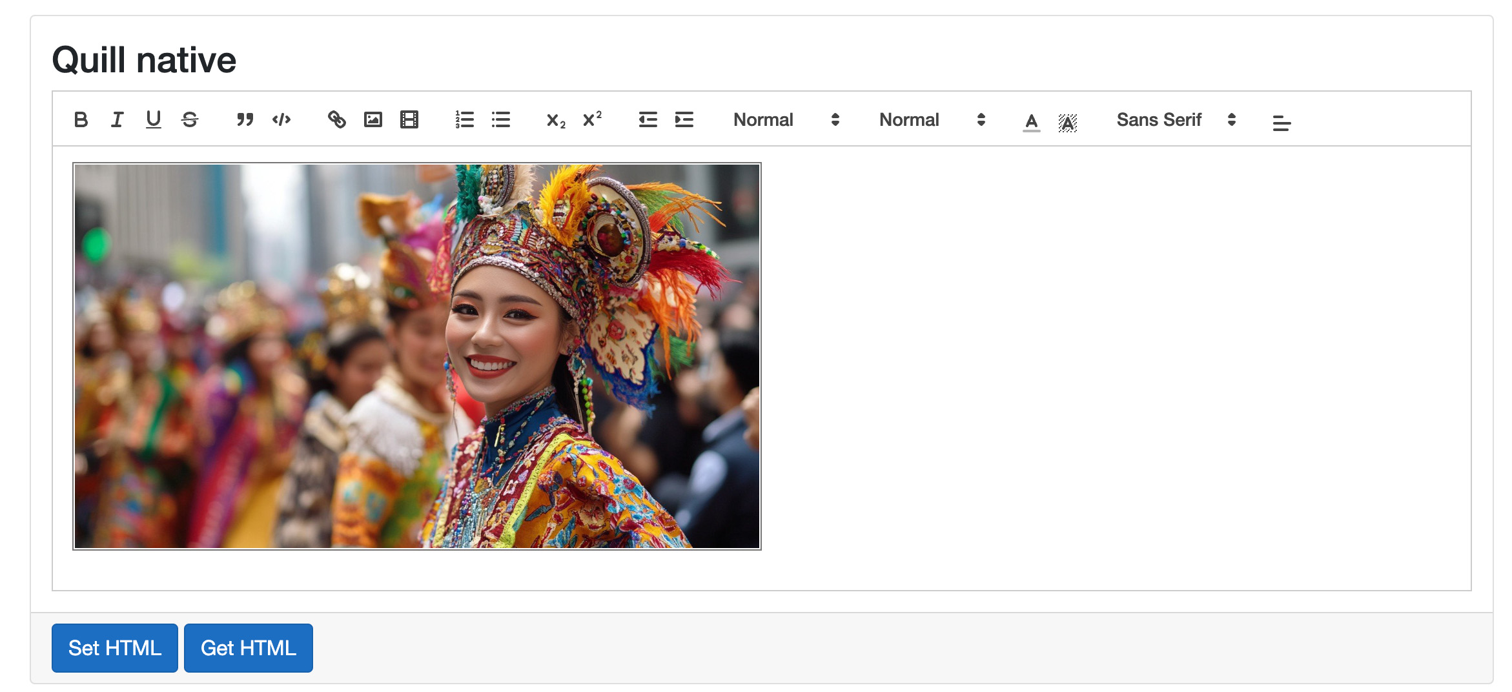1512x692 pixels.
Task: Toggle subscript formatting
Action: coord(556,119)
